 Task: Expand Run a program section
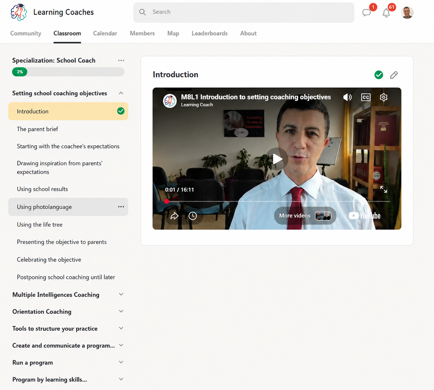[x=121, y=362]
